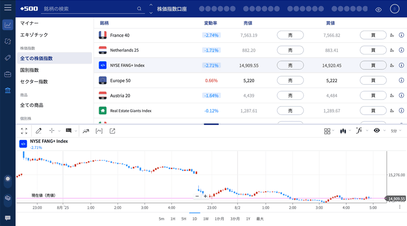Image resolution: width=407 pixels, height=226 pixels.
Task: Click the +500 logo
Action: [x=29, y=9]
